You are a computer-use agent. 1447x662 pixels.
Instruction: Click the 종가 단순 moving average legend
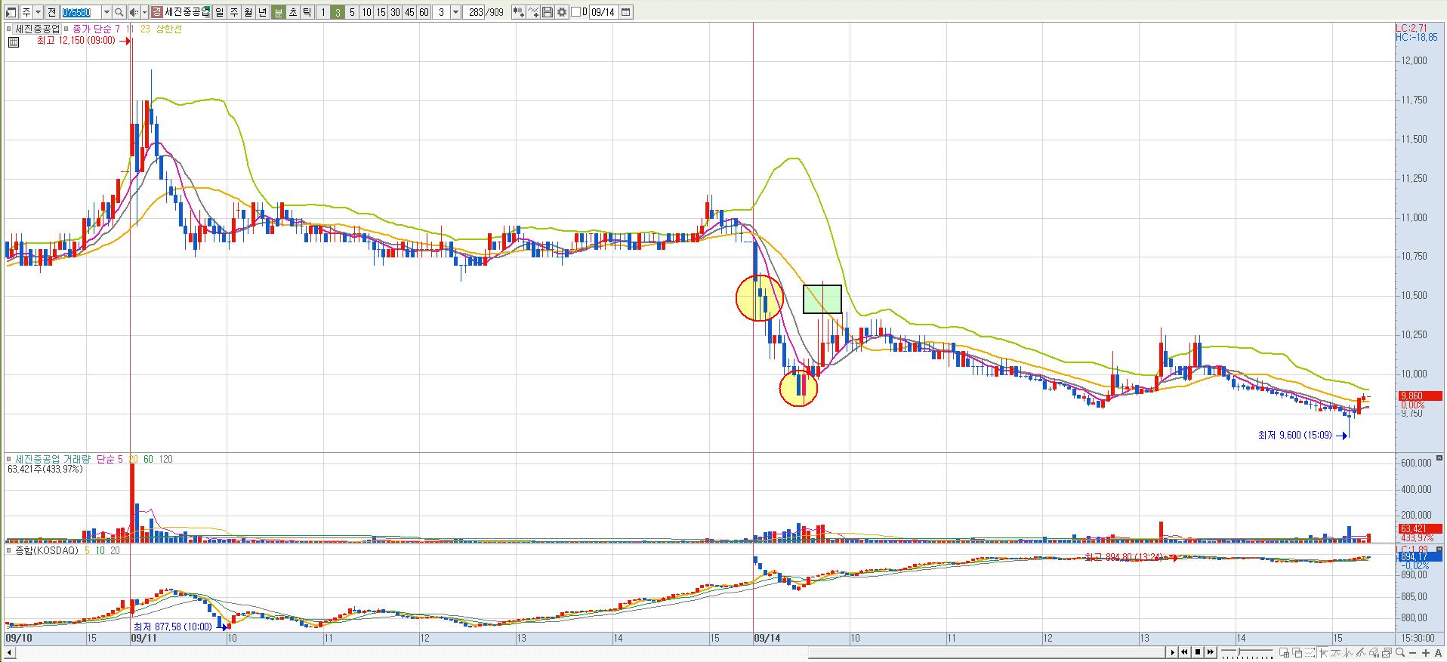[x=96, y=29]
